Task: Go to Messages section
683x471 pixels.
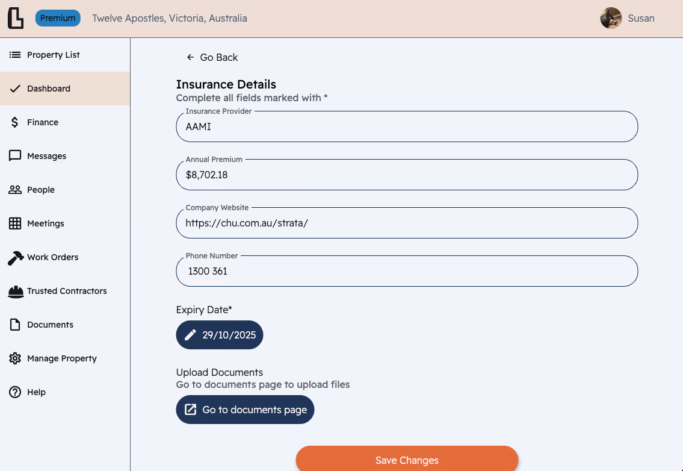Action: (x=65, y=156)
